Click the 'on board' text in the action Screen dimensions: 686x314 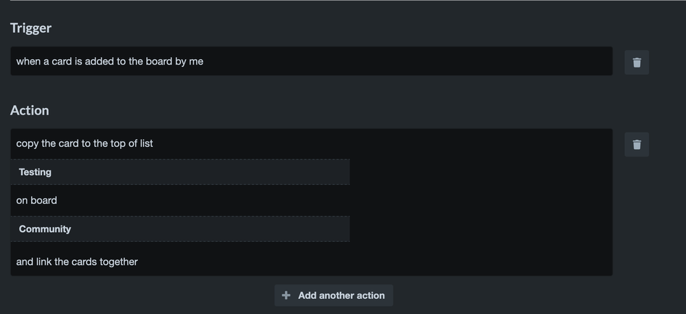pos(36,200)
